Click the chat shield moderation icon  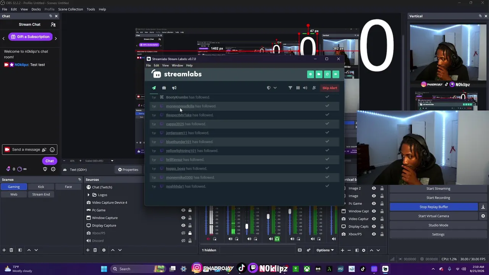click(45, 169)
